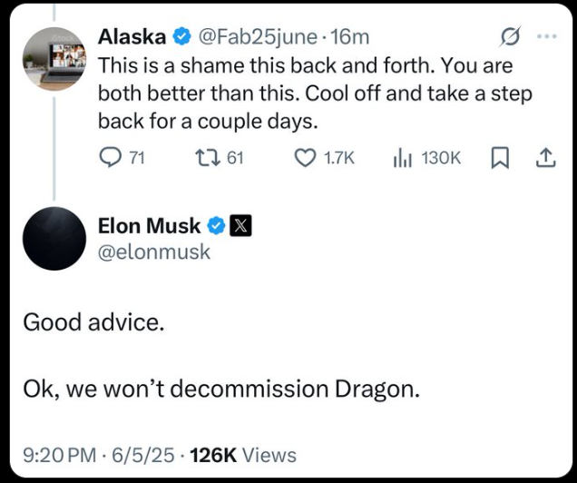
Task: Bookmark Alaska's post
Action: [x=498, y=158]
